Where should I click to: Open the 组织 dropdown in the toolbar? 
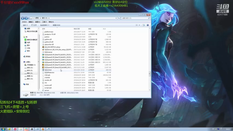(25, 25)
